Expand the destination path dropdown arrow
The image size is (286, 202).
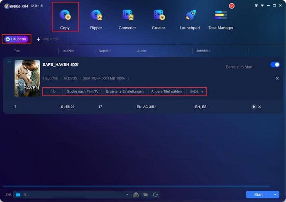(x=127, y=195)
